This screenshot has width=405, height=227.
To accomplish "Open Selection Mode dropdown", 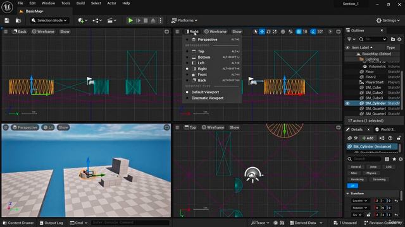I will [x=49, y=20].
